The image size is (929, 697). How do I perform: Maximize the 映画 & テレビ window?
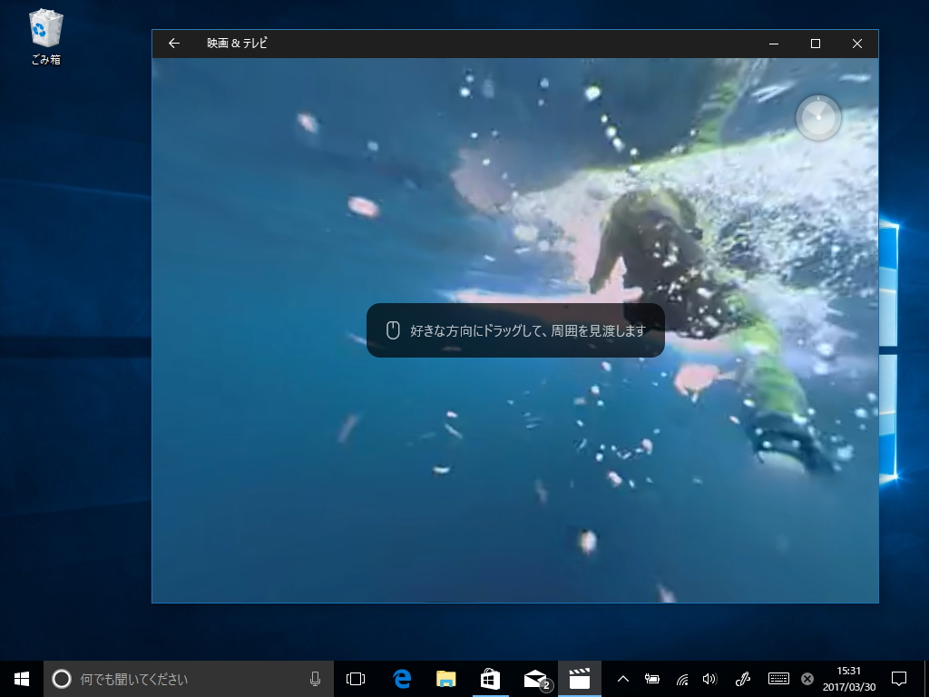(816, 44)
